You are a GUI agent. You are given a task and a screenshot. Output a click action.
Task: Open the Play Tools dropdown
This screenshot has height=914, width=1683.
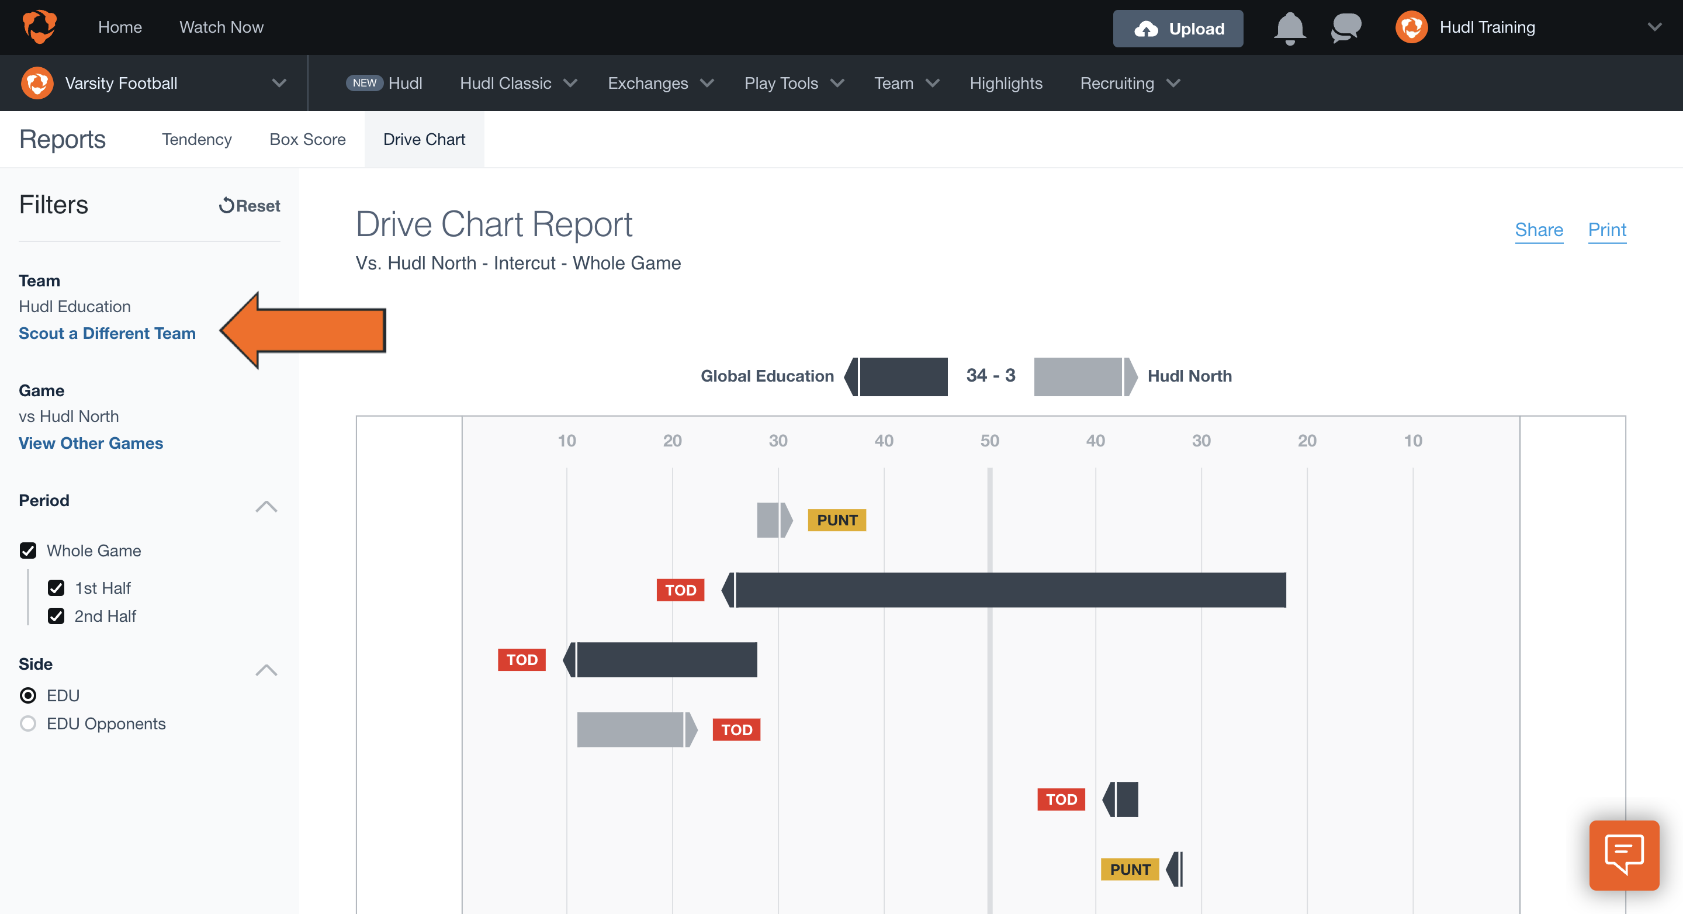point(793,82)
